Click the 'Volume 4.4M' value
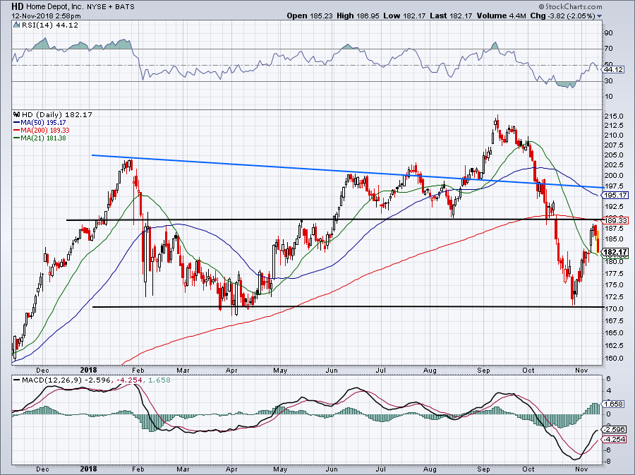This screenshot has width=635, height=475. click(502, 16)
